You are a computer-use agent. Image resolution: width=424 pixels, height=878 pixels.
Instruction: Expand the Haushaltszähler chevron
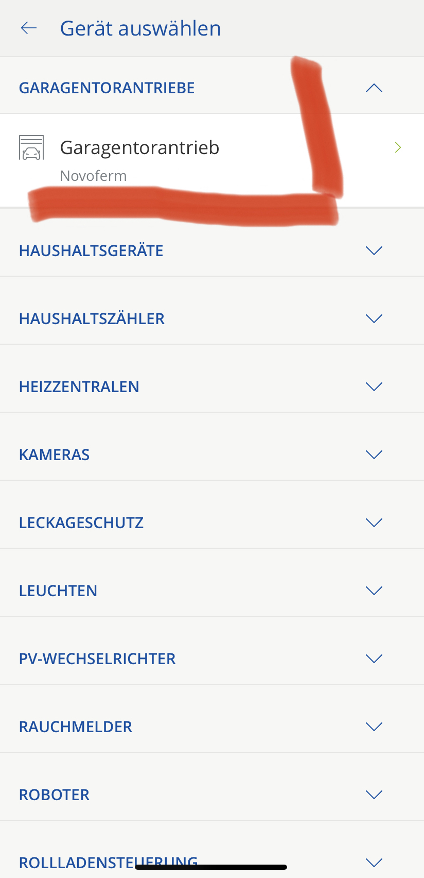pyautogui.click(x=374, y=318)
